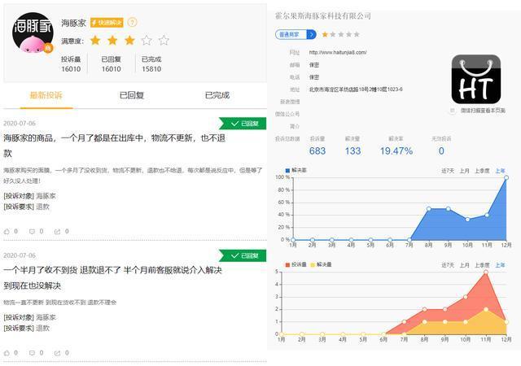Click resolution rate value 19.47%

(396, 151)
